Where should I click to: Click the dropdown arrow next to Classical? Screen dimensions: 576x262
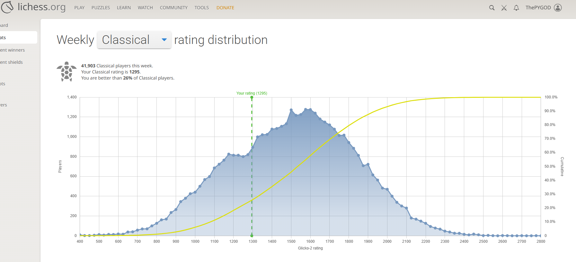pyautogui.click(x=164, y=40)
